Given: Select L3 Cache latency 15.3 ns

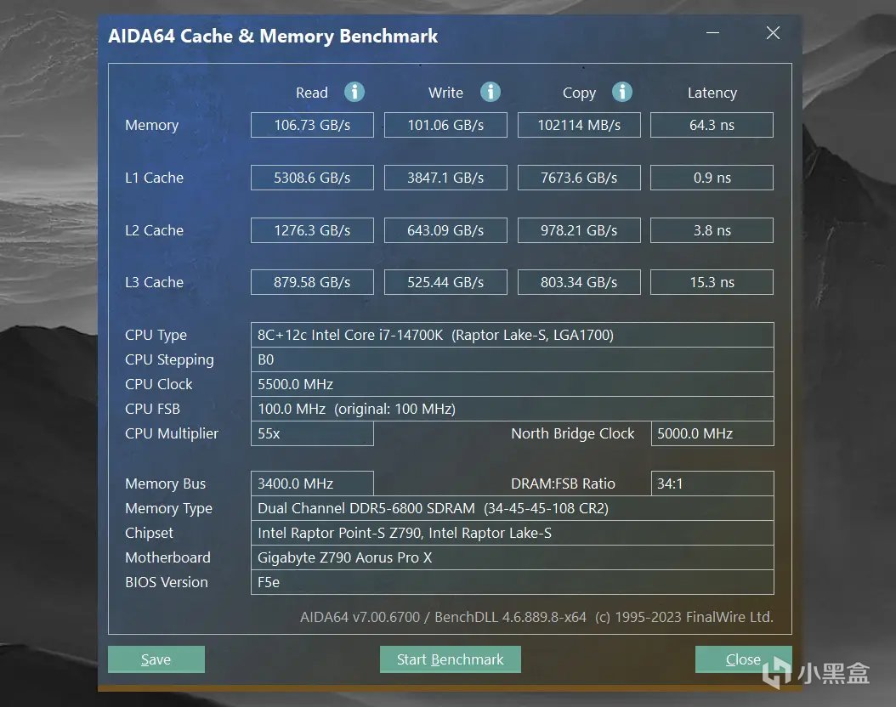Looking at the screenshot, I should (712, 282).
